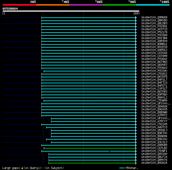The width and height of the screenshot is (172, 170).
Task: Click the cyan ~100% identity legend segment
Action: tap(153, 5)
